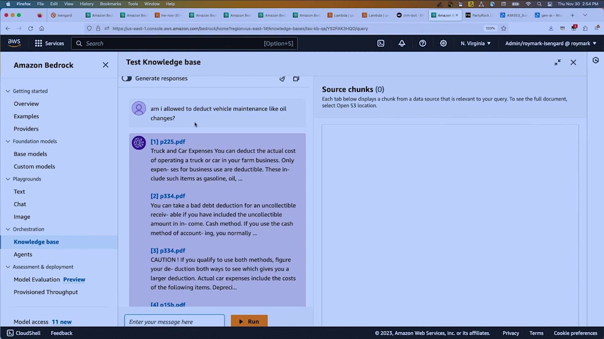Click the user avatar icon in chat
The height and width of the screenshot is (339, 604).
(x=139, y=108)
